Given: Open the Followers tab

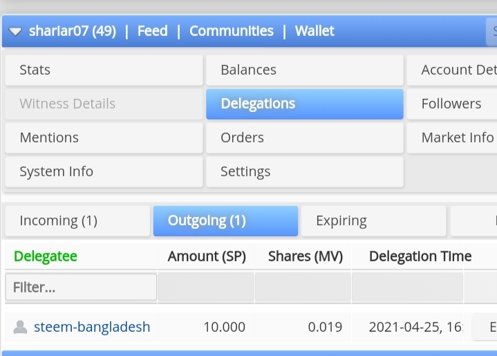Looking at the screenshot, I should click(452, 104).
